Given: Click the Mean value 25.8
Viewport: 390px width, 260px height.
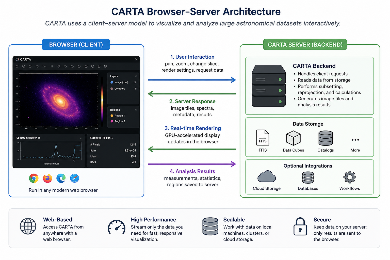Looking at the screenshot, I should 133,157.
